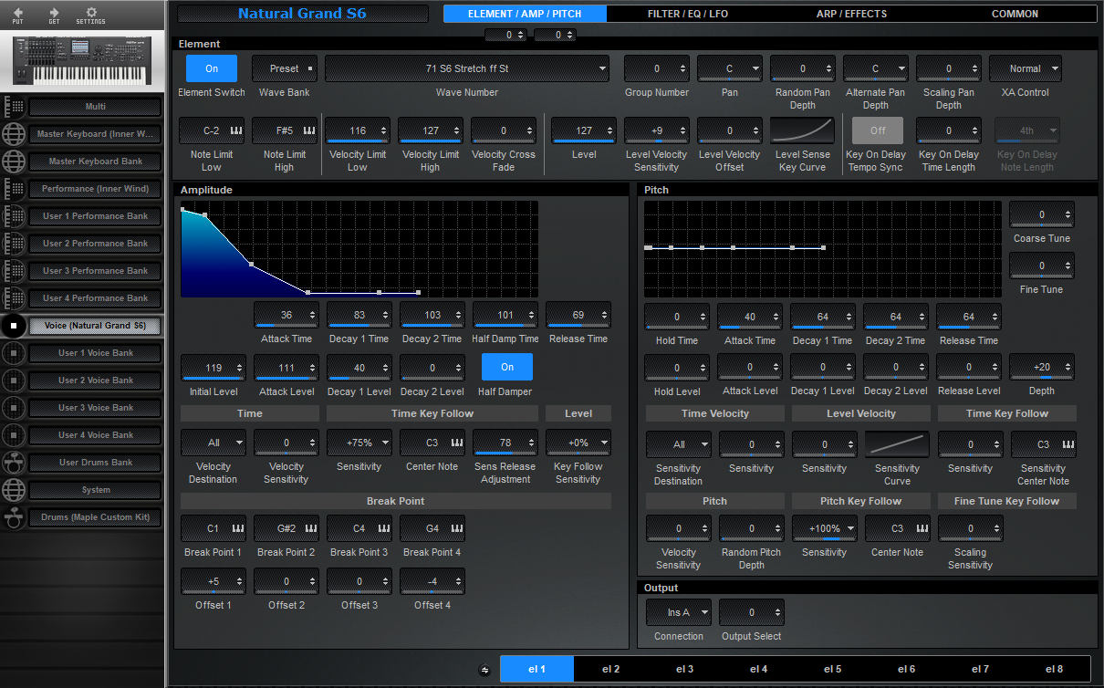The width and height of the screenshot is (1104, 688).
Task: Select the el 5 element tab
Action: click(831, 669)
